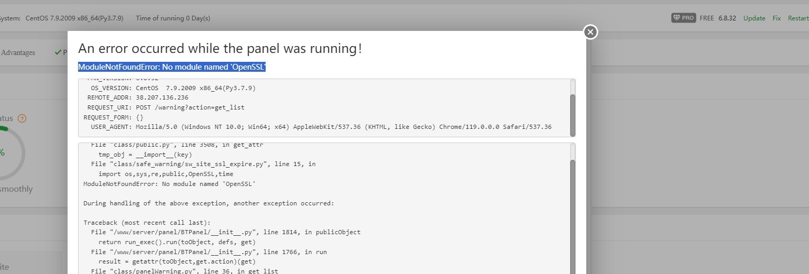Select the Advantages item
Viewport: 809px width, 274px height.
pos(18,52)
